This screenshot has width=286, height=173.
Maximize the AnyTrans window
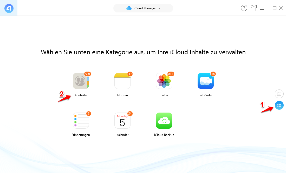tap(275, 8)
